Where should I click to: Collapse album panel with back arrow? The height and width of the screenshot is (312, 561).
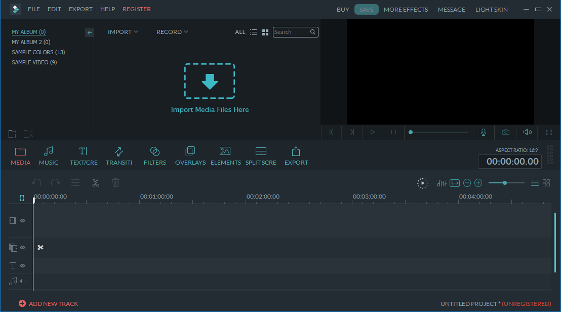point(90,32)
